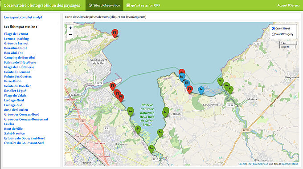Open the Pointe du Roselier station sheet
Screen dimensions: 303x169
point(17,86)
